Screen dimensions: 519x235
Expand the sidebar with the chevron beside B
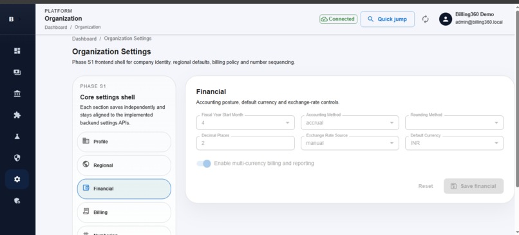tap(19, 19)
